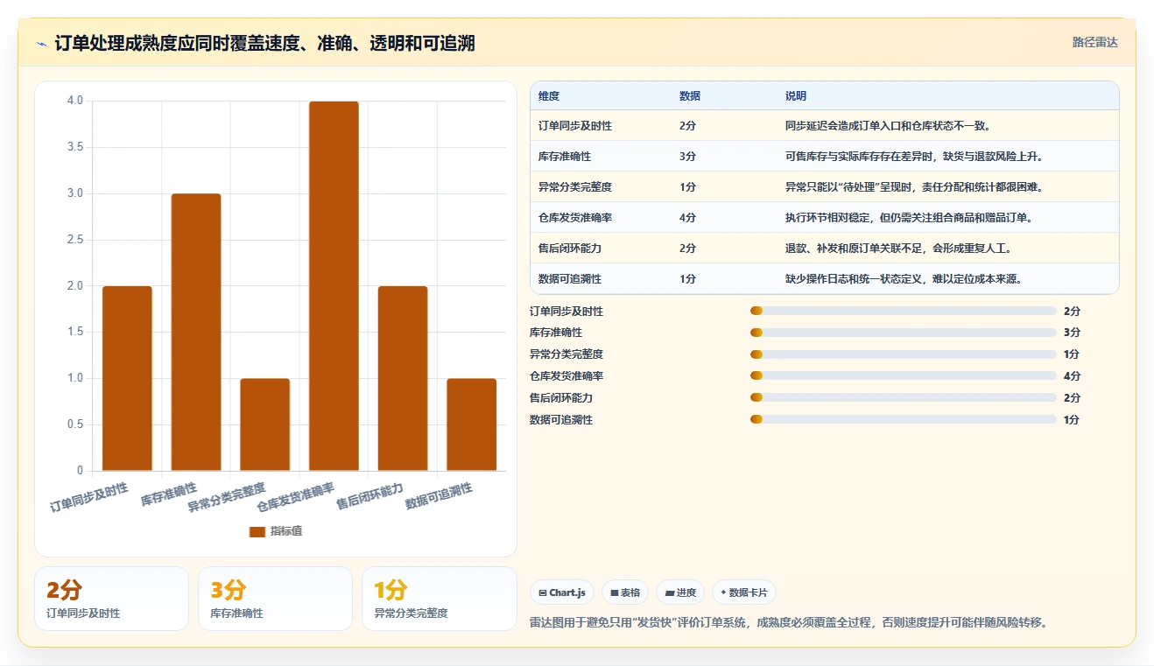
Task: Click the 数据 column header
Action: [x=690, y=95]
